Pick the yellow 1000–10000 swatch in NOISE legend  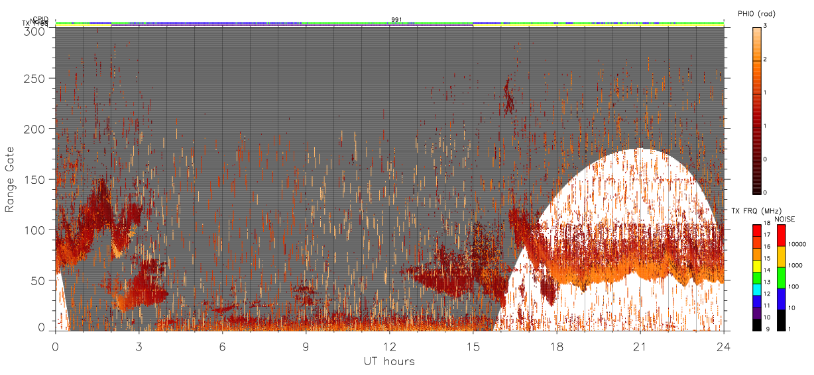click(x=782, y=256)
